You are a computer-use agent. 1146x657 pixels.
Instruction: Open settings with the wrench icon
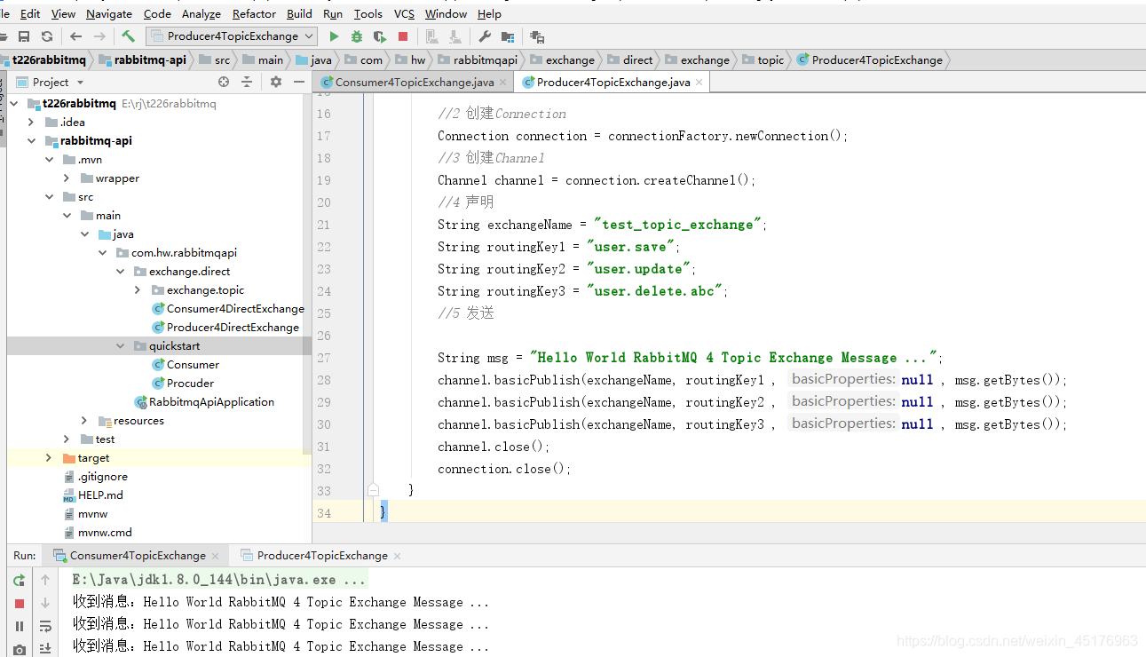[485, 36]
